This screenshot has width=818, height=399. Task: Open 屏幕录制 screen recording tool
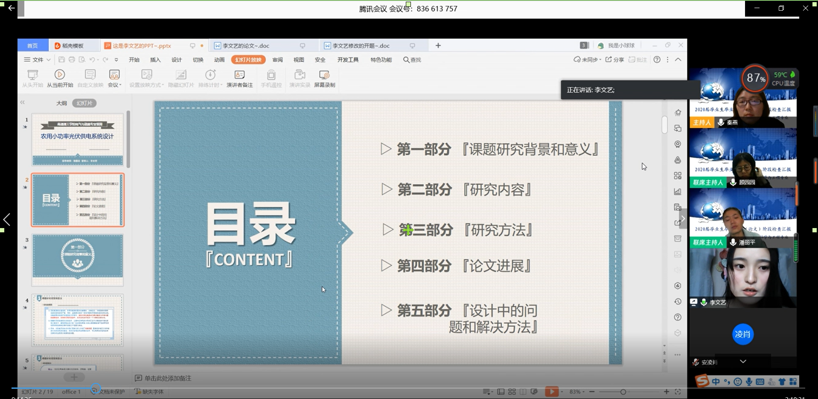coord(324,75)
